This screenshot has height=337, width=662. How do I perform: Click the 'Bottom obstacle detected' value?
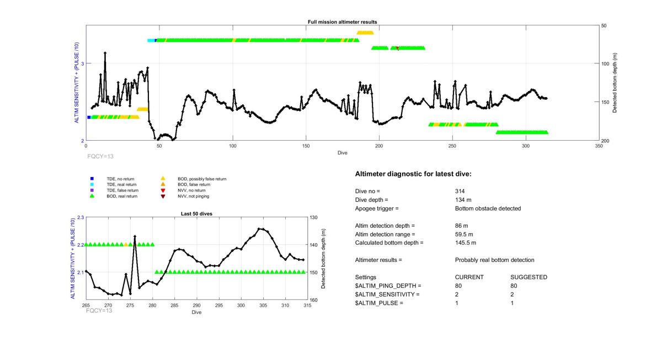(x=488, y=208)
